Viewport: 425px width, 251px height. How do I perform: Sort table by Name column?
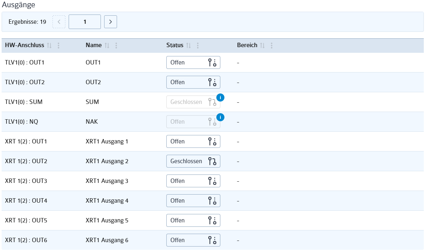pyautogui.click(x=107, y=46)
